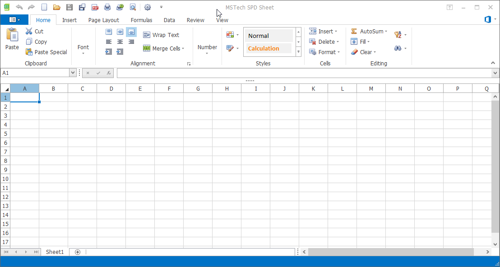The image size is (500, 267).
Task: Click the Decrease Indent icon
Action: (x=109, y=52)
